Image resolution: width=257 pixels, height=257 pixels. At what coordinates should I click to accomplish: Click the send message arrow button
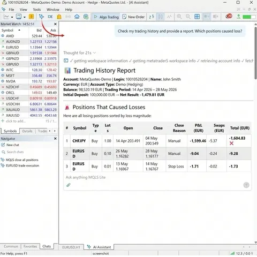pos(246,185)
